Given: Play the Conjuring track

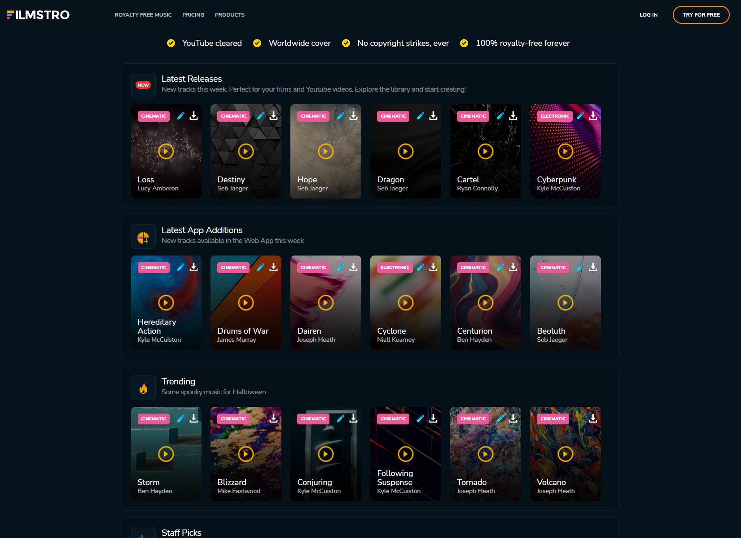Looking at the screenshot, I should [325, 454].
